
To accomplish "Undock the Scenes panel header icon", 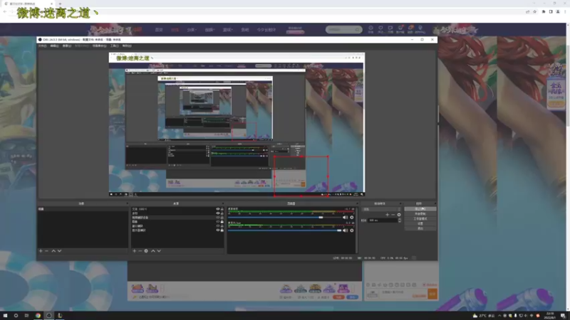I will click(127, 203).
